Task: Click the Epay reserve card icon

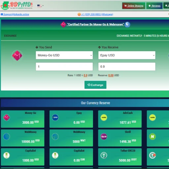Action: [x=55, y=118]
